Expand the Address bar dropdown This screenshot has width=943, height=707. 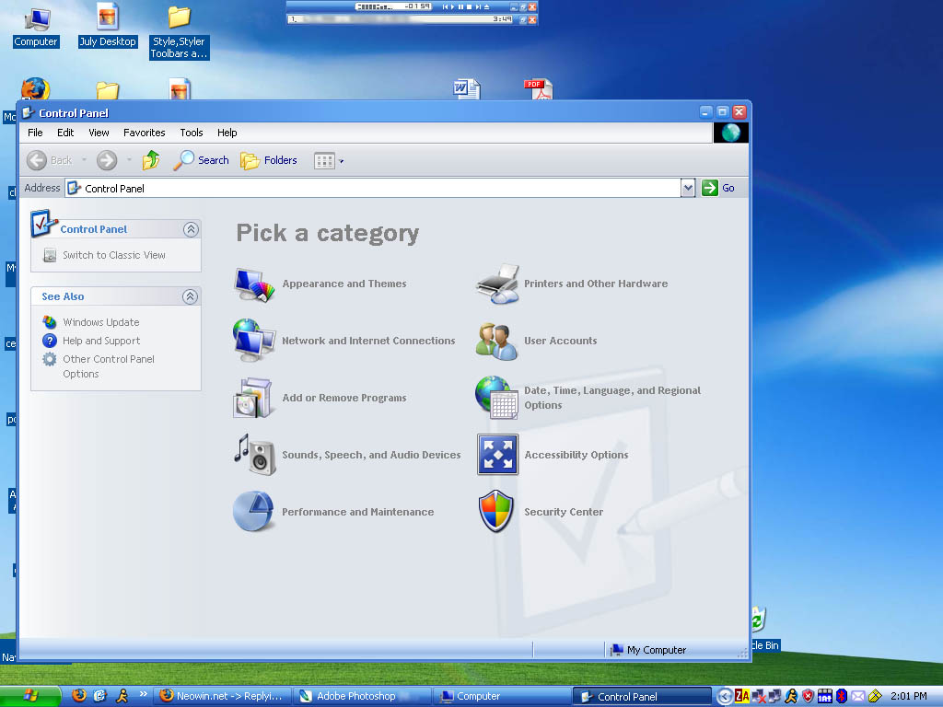687,188
